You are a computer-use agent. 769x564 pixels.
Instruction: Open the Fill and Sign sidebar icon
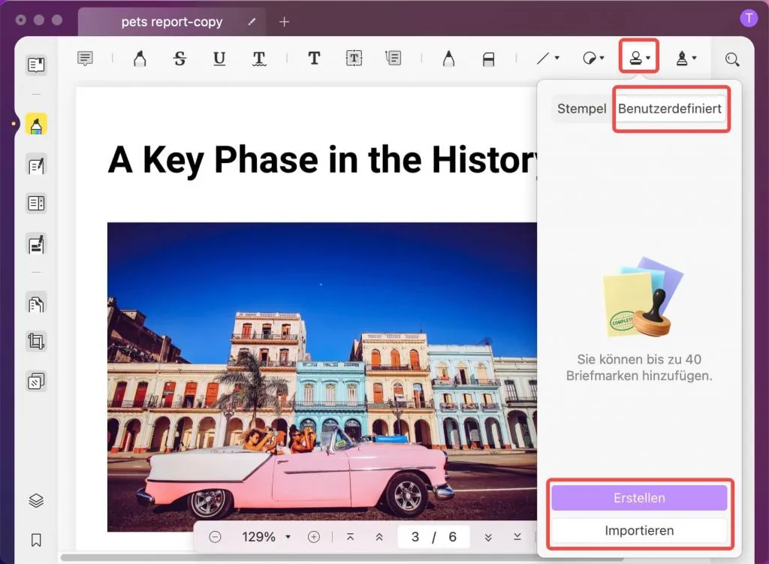pos(36,244)
